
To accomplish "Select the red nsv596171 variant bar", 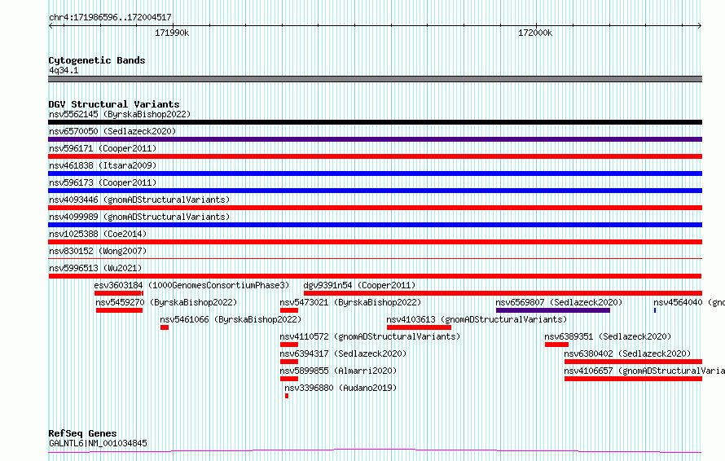I will point(375,156).
